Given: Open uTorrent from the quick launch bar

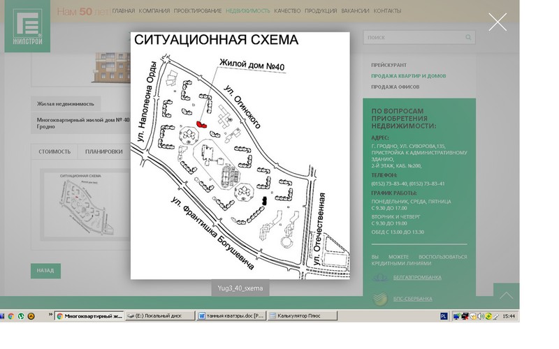Looking at the screenshot, I should pos(22,316).
